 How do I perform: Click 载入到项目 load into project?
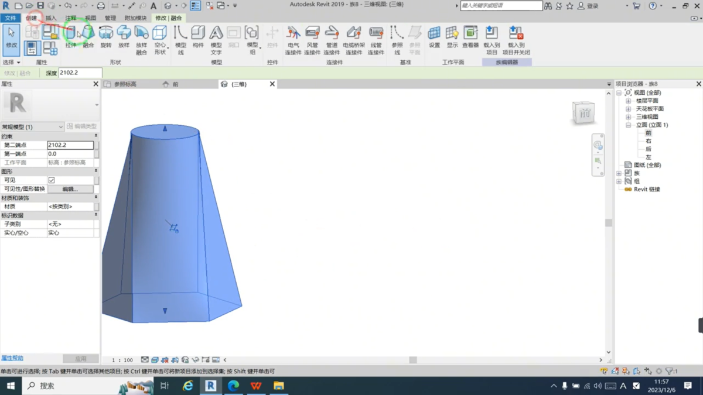pos(492,40)
